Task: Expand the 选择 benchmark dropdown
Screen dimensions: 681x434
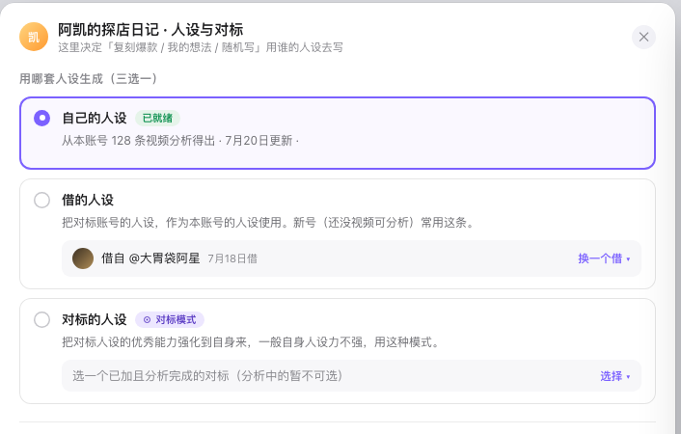Action: point(615,376)
